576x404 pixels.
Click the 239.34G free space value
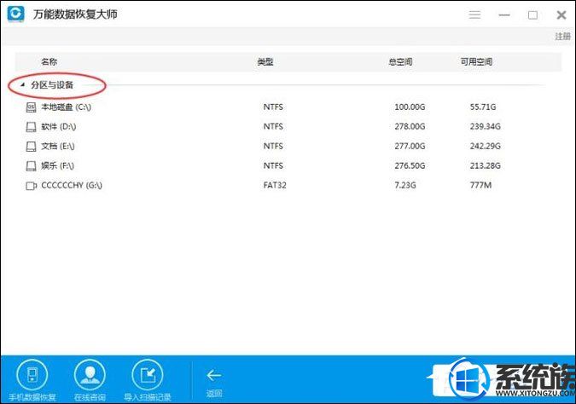tap(486, 127)
